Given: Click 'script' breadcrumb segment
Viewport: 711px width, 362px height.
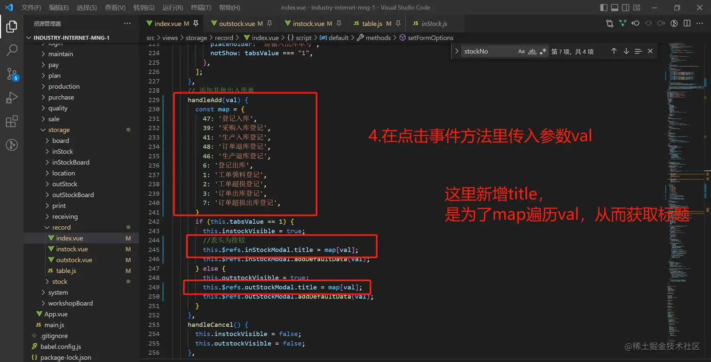Looking at the screenshot, I should click(x=303, y=38).
